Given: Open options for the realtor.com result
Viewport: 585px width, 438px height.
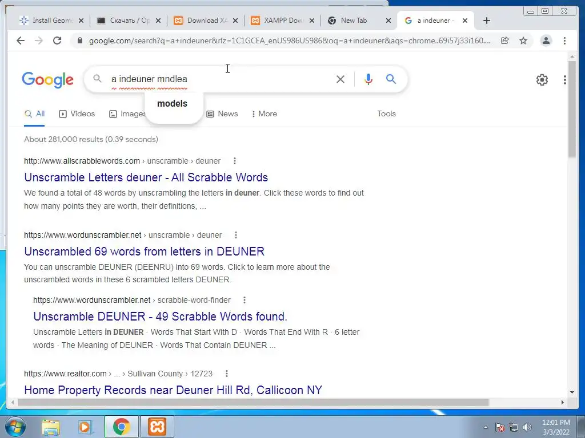Looking at the screenshot, I should (x=226, y=374).
